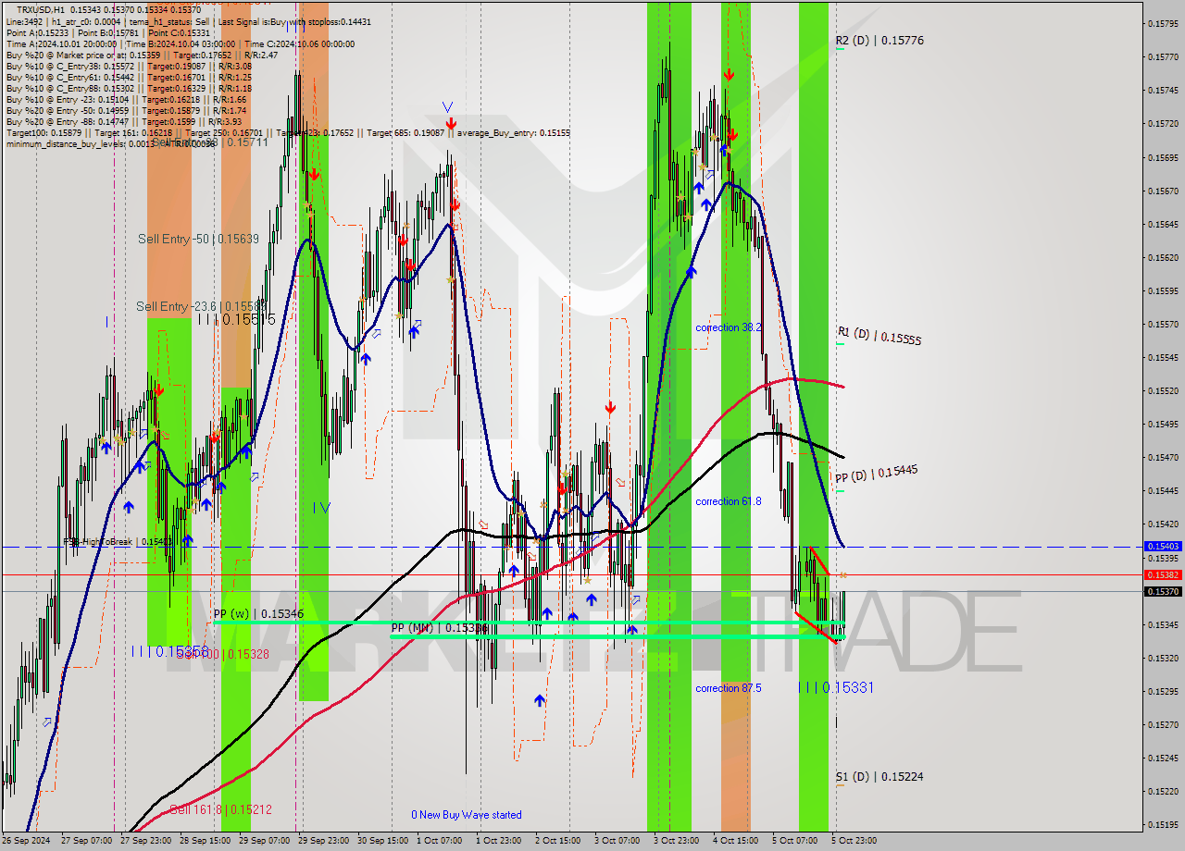This screenshot has width=1185, height=851.
Task: Click the '2 Oct 15:00' time label
Action: pos(558,841)
